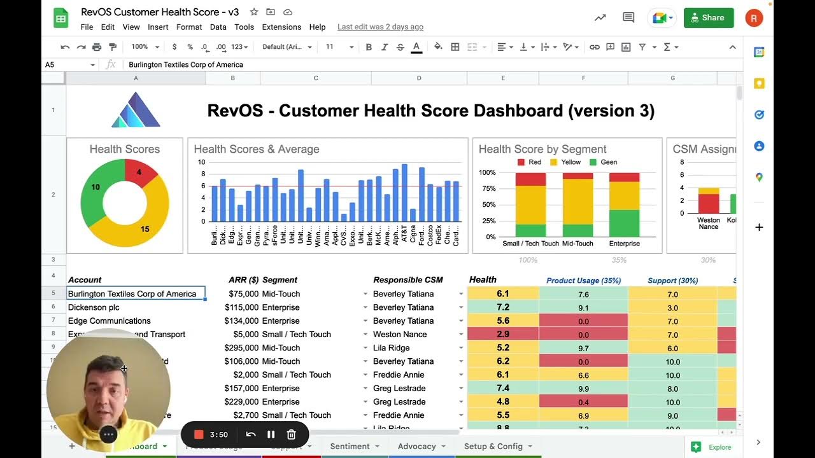This screenshot has width=815, height=458.
Task: Open the more formats 123 dropdown
Action: [239, 47]
